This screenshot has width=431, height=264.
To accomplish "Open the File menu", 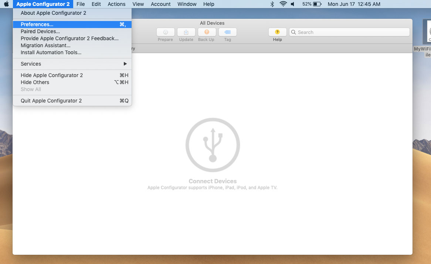I will coord(81,4).
